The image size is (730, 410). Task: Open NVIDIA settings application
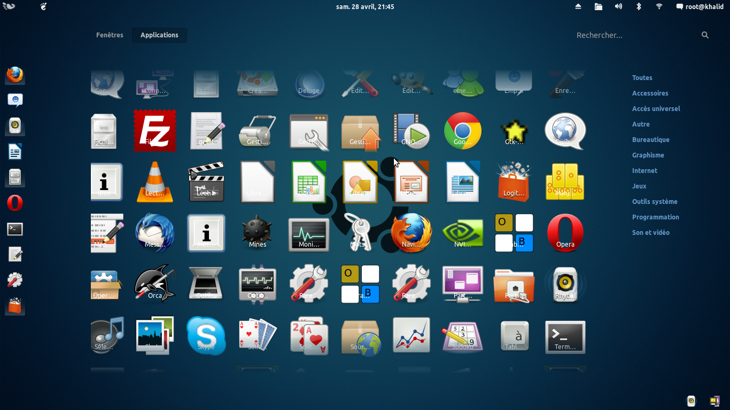463,233
